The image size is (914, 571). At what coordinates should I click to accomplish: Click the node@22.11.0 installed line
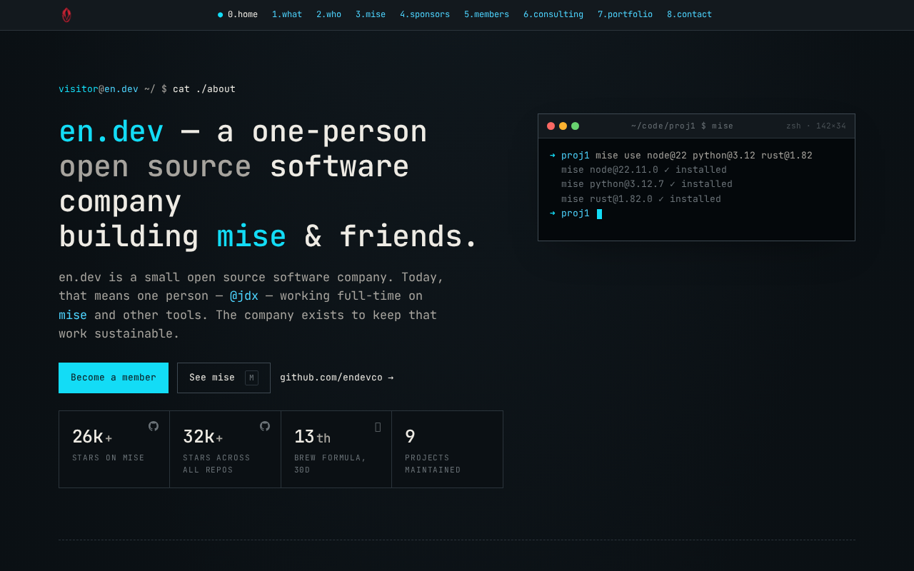point(644,170)
